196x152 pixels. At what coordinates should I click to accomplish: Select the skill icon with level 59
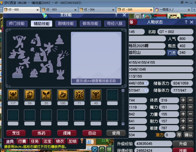[x=30, y=95]
